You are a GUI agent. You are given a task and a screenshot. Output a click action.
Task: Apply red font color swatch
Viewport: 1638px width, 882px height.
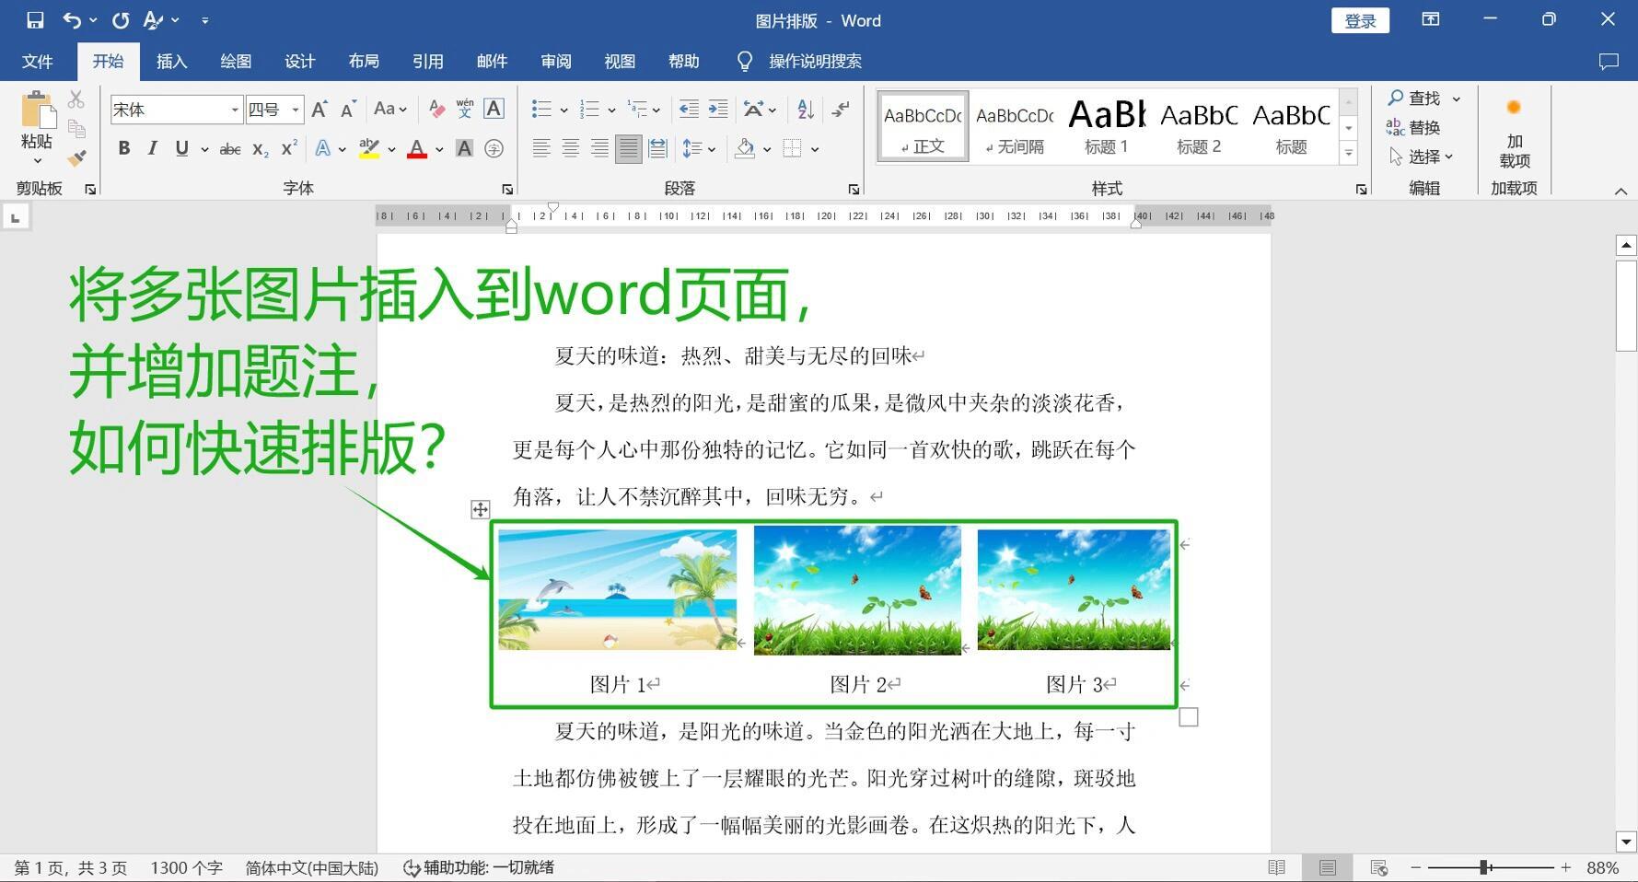pos(417,149)
